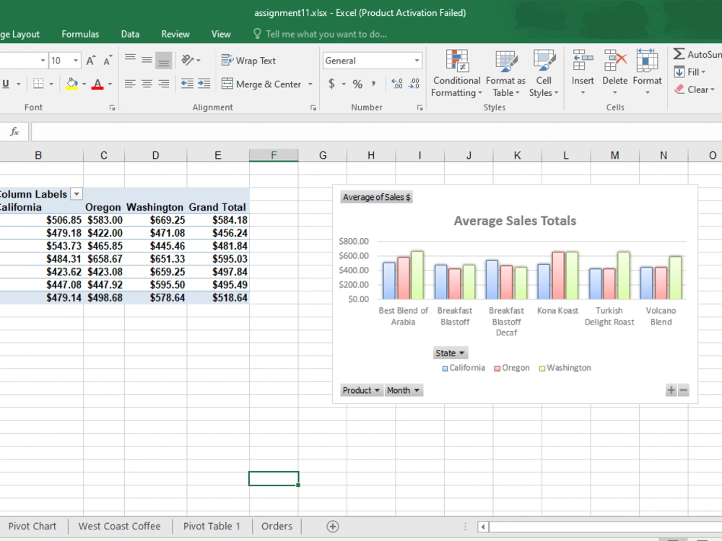Collapse chart fields with the minus button
Image resolution: width=722 pixels, height=541 pixels.
683,390
